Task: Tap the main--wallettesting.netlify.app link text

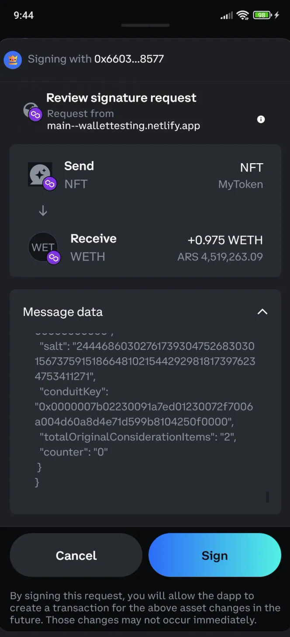Action: click(x=124, y=126)
